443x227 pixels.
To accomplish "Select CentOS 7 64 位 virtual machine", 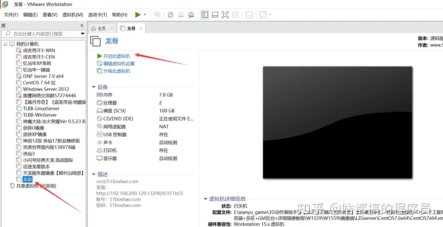I will tap(39, 83).
